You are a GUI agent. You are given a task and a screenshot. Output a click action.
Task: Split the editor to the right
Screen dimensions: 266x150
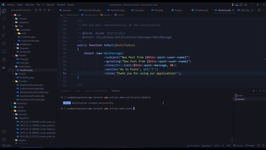coord(259,10)
